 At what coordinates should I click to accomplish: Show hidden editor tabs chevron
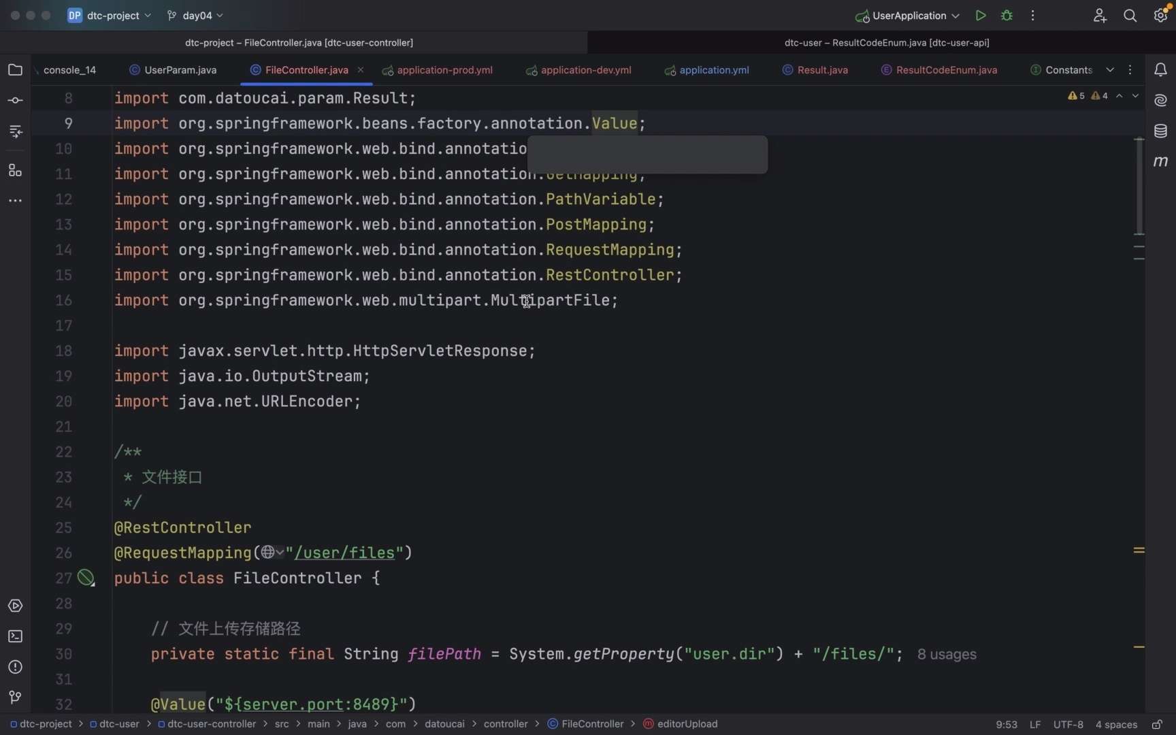pyautogui.click(x=1110, y=70)
